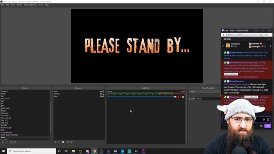Open Cortana circle on taskbar

point(59,151)
